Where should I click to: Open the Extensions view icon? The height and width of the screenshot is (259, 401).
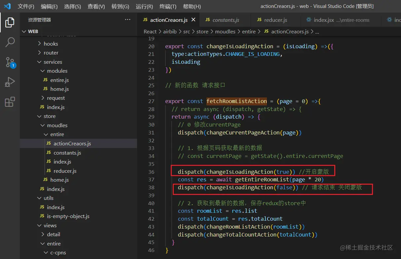pos(10,102)
